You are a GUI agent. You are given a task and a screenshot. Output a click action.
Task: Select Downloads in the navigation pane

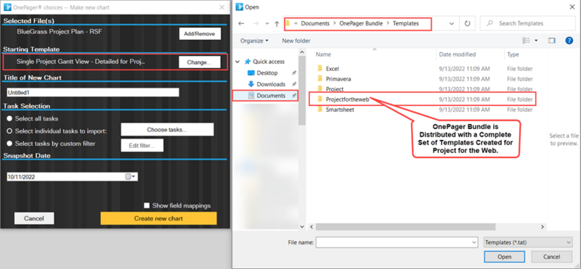click(x=271, y=84)
